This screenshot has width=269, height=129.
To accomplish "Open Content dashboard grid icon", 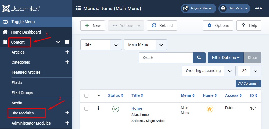I will coord(67,42).
